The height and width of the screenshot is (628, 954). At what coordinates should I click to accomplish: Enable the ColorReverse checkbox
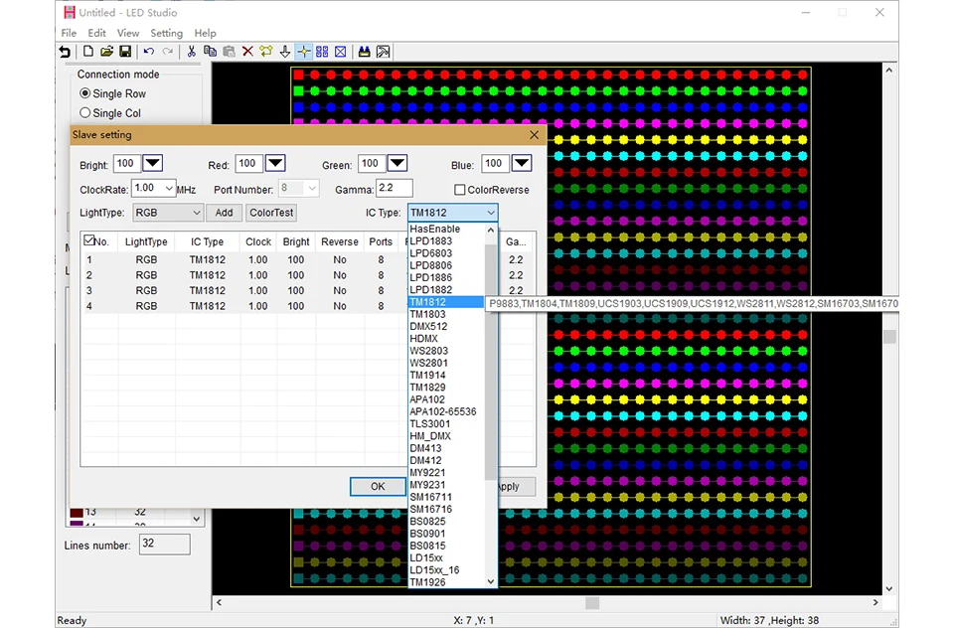tap(460, 190)
